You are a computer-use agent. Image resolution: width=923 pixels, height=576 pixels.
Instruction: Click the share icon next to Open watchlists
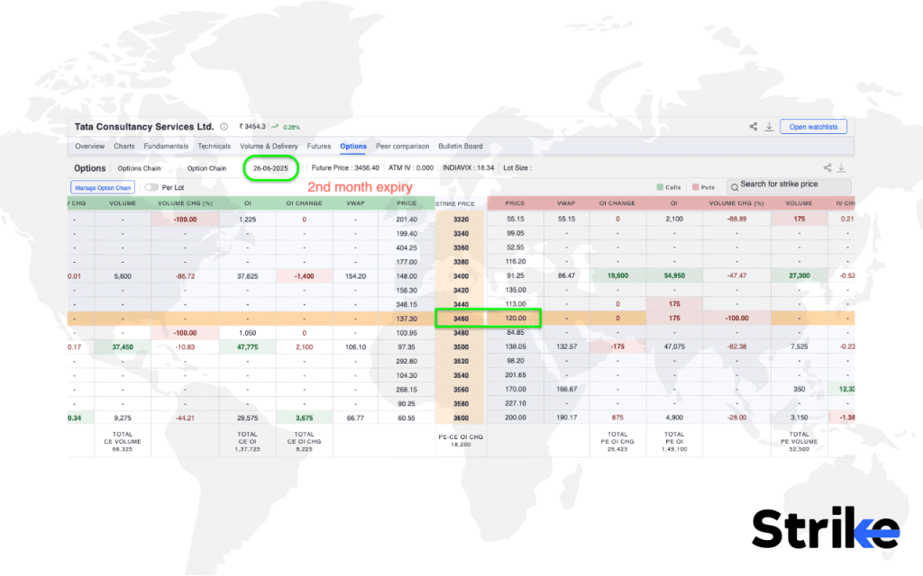click(753, 126)
